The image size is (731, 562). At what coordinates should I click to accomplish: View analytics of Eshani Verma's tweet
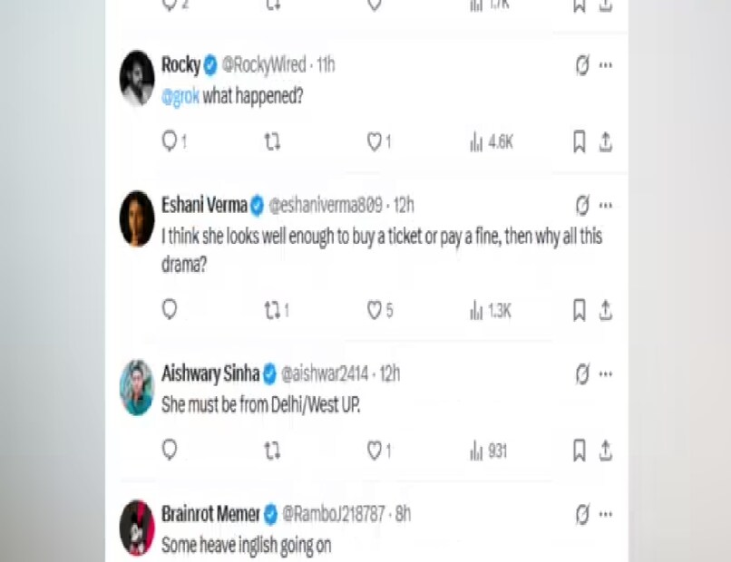tap(491, 311)
